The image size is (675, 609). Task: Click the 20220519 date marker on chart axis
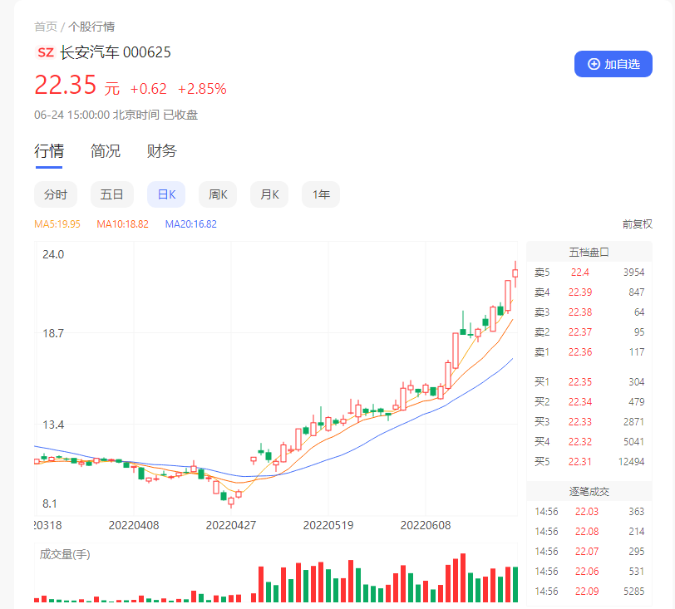coord(328,526)
